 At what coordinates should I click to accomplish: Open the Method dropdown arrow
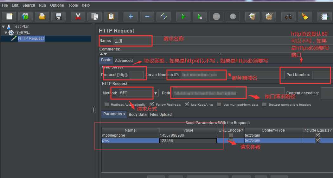click(156, 93)
